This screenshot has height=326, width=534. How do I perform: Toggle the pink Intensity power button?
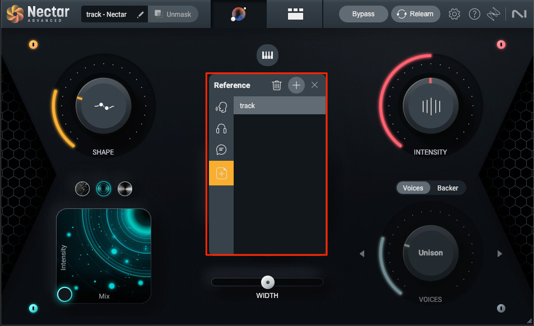point(501,45)
